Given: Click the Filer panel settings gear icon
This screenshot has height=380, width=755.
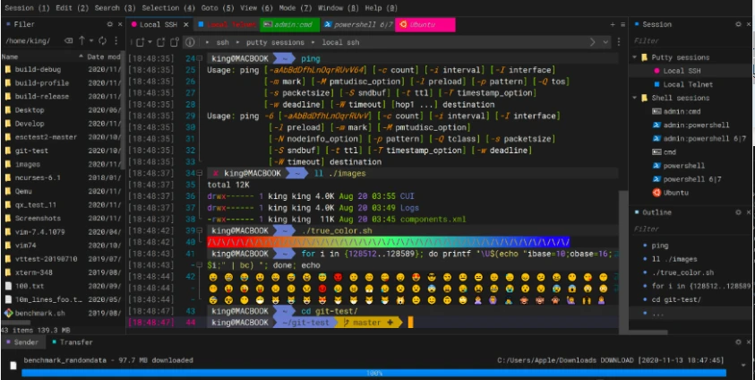Looking at the screenshot, I should tap(109, 24).
